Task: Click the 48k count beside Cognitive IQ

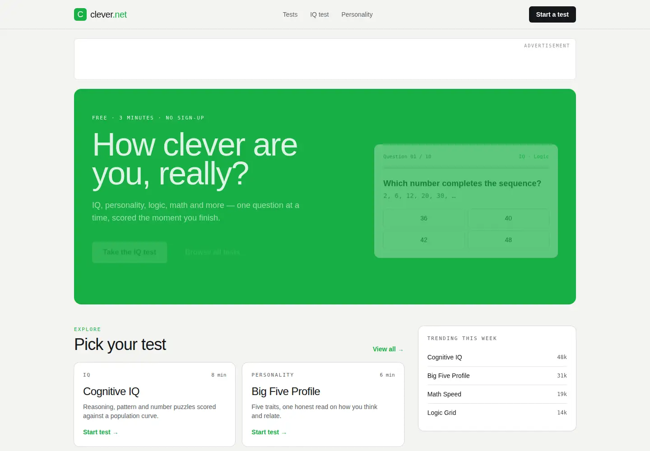Action: (x=562, y=357)
